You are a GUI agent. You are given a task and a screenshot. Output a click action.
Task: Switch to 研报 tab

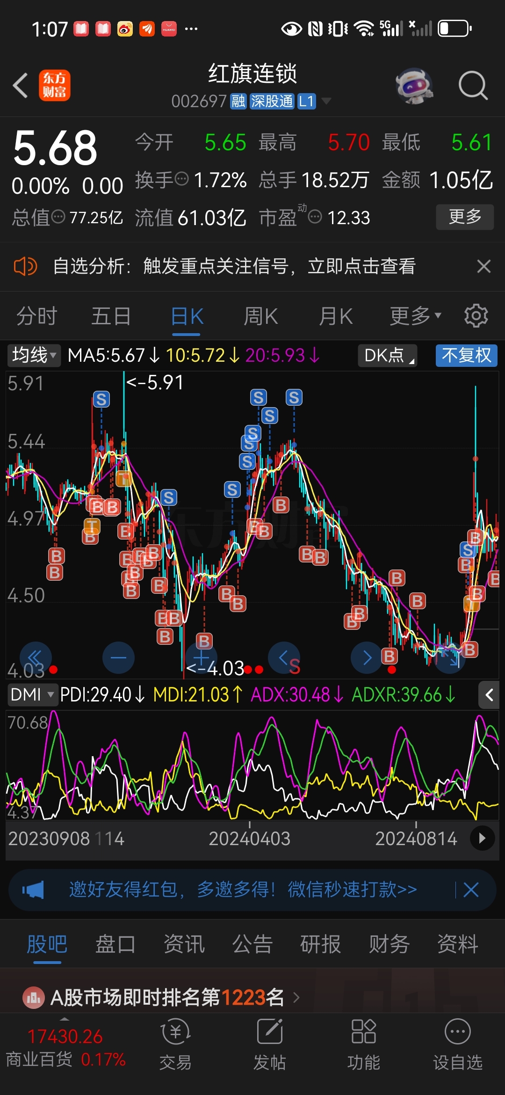point(321,944)
